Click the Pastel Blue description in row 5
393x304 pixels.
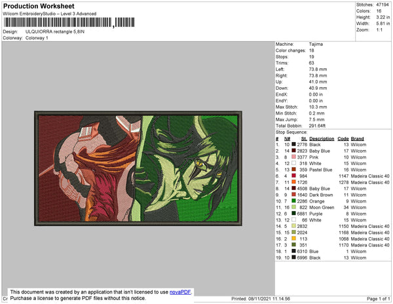[x=321, y=170]
